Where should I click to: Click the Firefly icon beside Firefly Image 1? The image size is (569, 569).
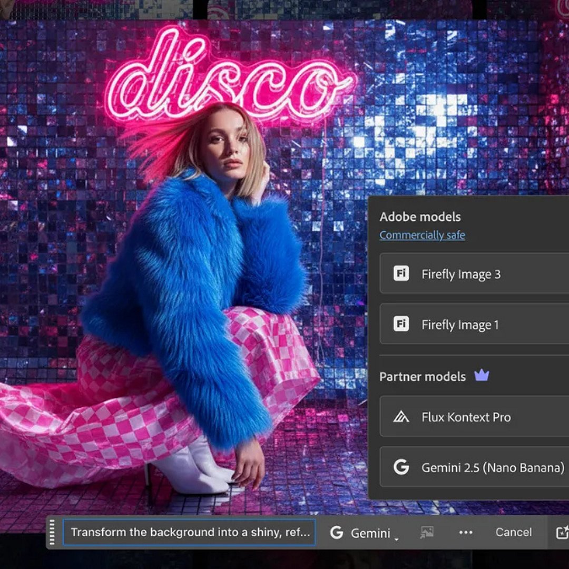(401, 324)
